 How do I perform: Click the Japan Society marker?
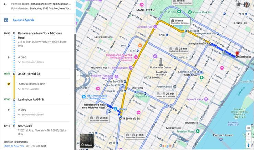tap(206, 99)
